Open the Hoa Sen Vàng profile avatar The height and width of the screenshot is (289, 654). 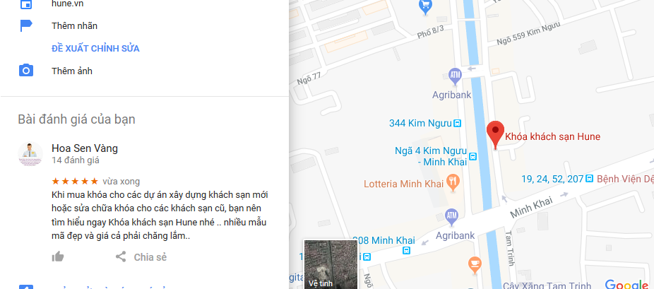[30, 154]
